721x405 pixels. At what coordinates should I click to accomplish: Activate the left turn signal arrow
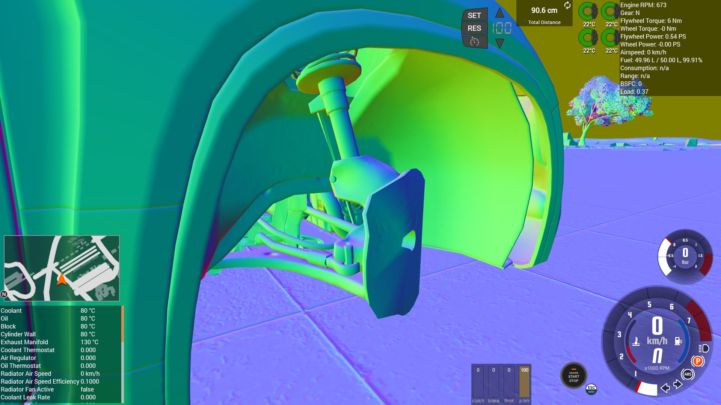click(665, 388)
